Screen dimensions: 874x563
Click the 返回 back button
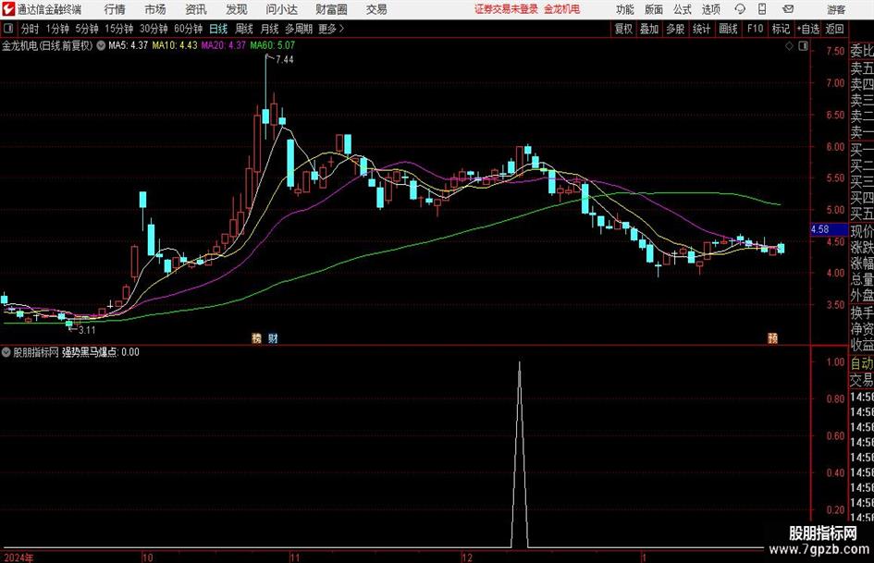coord(834,29)
